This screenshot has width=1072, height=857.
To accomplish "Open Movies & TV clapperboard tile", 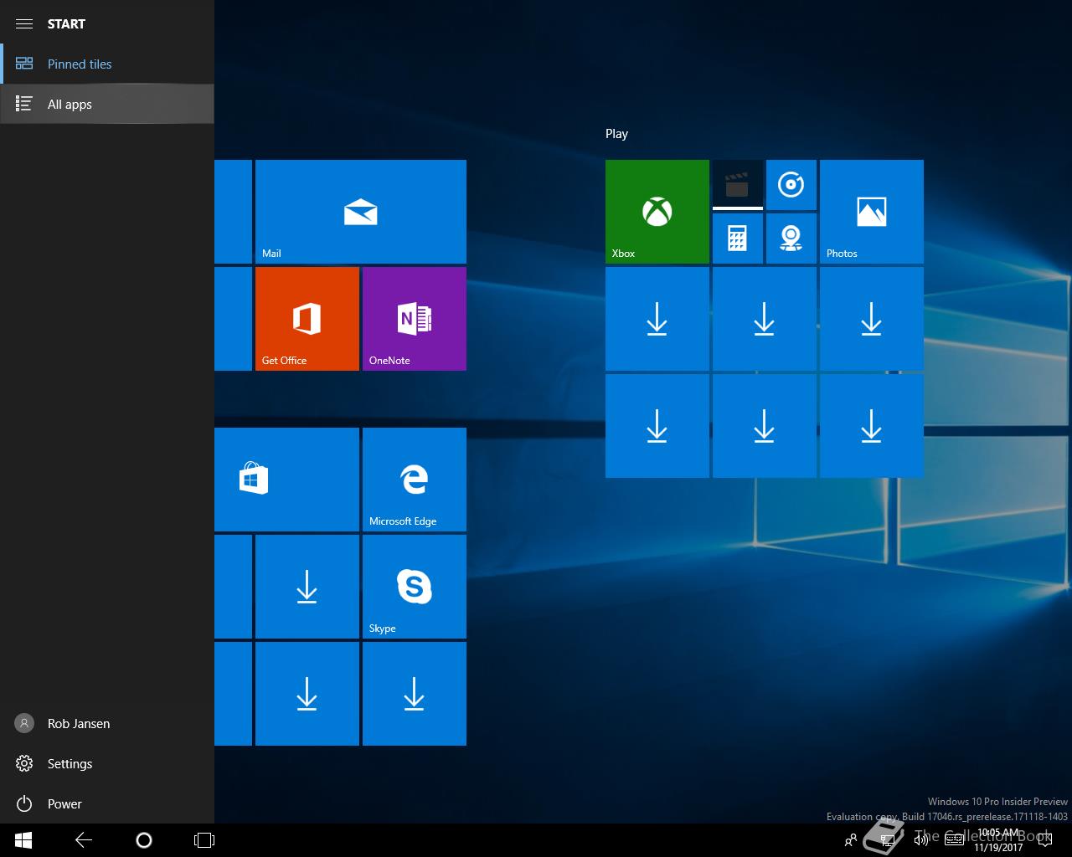I will (738, 185).
